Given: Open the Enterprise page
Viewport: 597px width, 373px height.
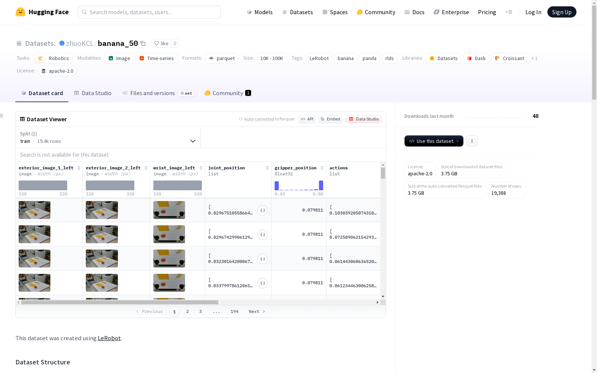Looking at the screenshot, I should click(x=451, y=12).
